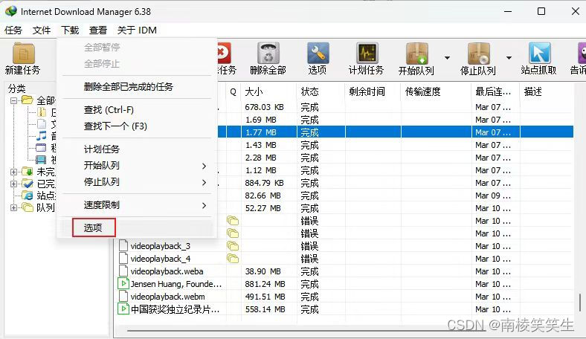Select the highlighted 1.77 MB row
Image resolution: width=586 pixels, height=339 pixels.
click(x=396, y=132)
